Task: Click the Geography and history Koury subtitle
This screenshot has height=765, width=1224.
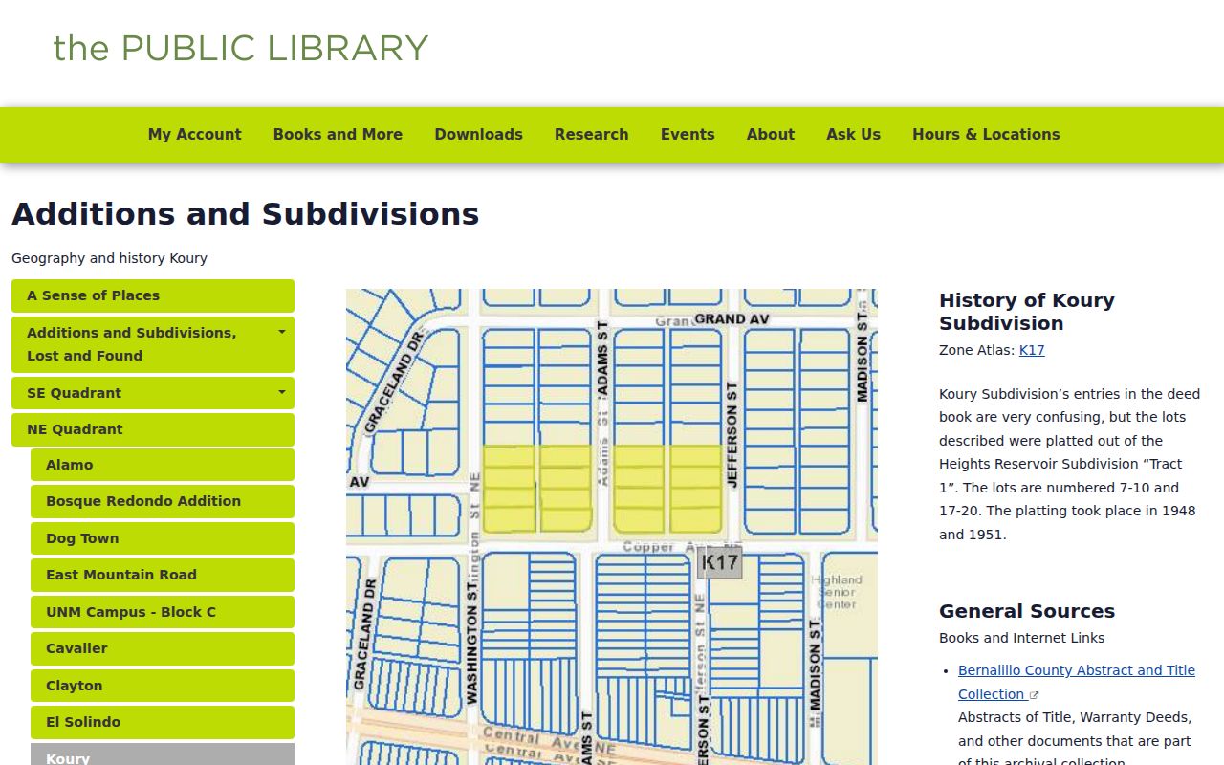Action: [109, 258]
